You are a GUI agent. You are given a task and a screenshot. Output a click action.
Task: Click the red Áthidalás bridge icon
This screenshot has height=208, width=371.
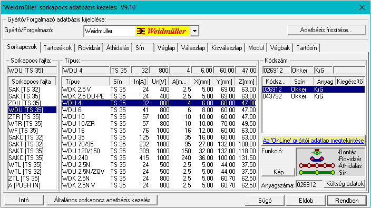[317, 166]
